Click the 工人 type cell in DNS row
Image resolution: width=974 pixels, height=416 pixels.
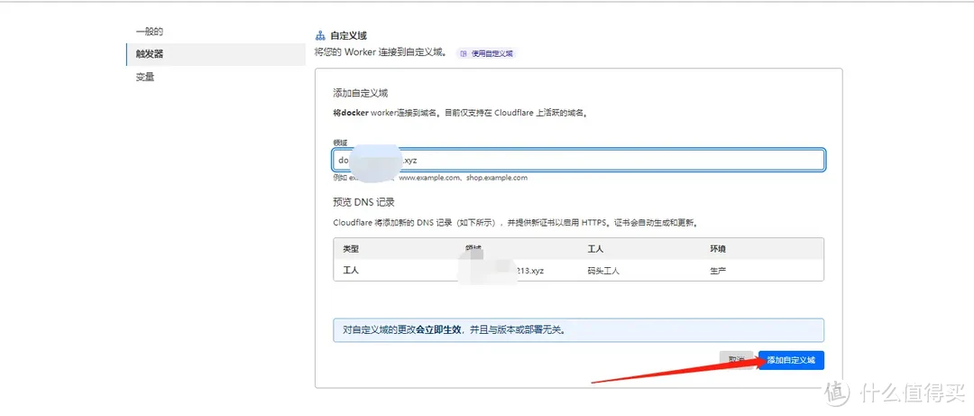coord(351,271)
